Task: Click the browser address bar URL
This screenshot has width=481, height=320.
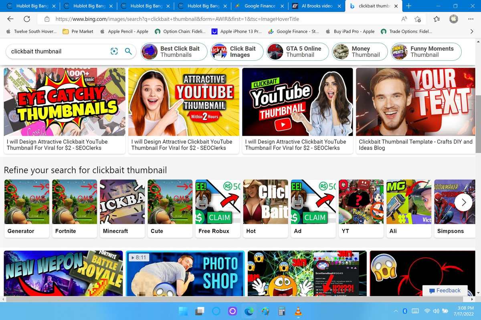Action: pyautogui.click(x=177, y=19)
